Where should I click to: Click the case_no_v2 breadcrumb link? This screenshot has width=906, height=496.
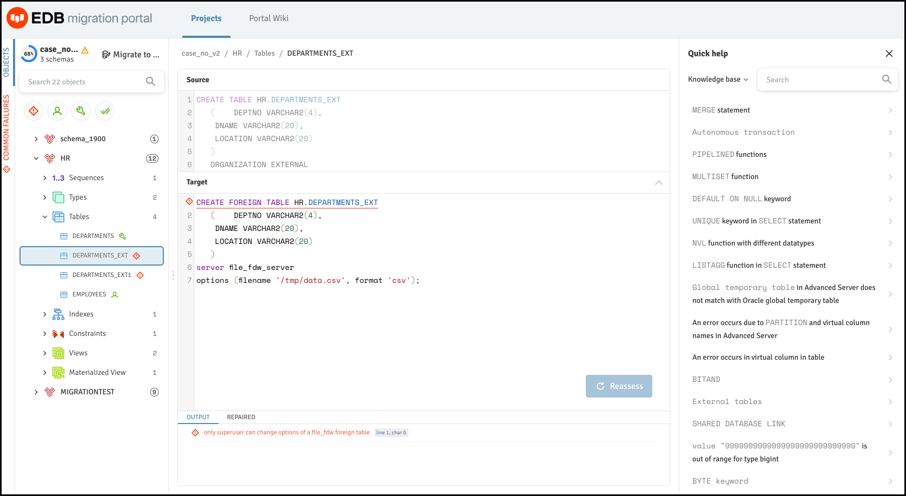pos(201,54)
